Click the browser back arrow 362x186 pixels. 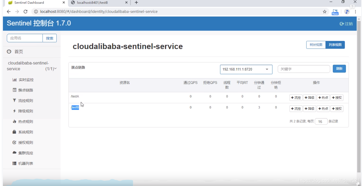[x=8, y=12]
